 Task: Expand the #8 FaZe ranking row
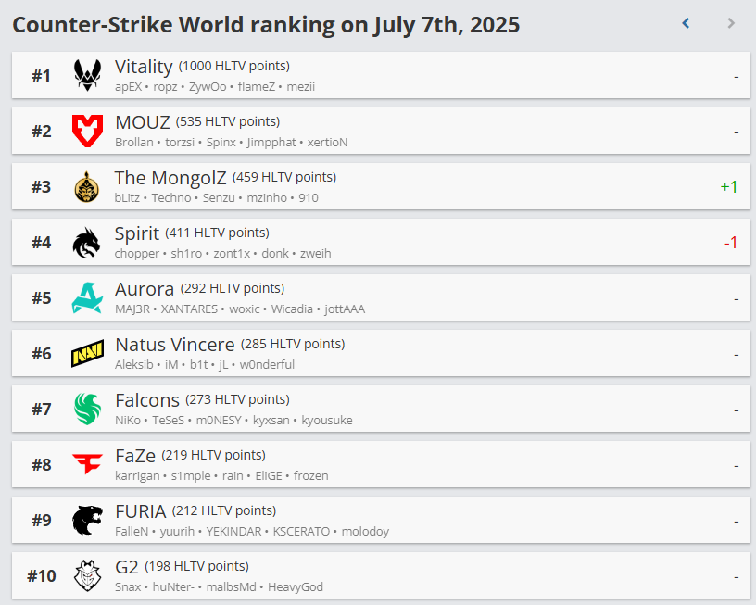(x=381, y=464)
